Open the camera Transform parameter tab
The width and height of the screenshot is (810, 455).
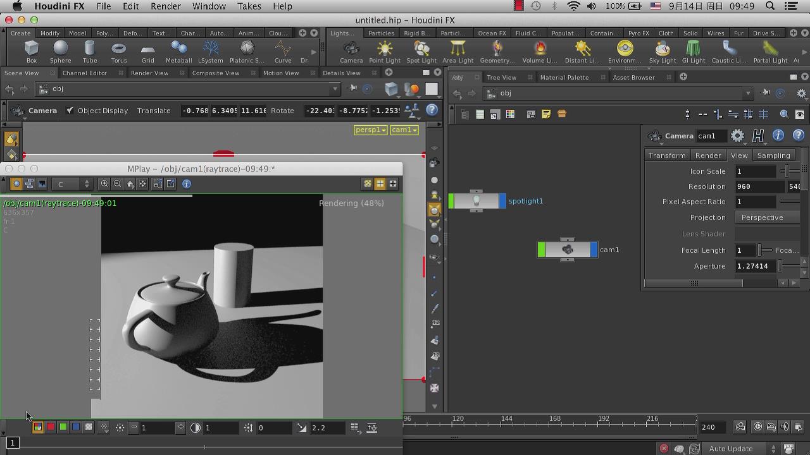tap(667, 155)
